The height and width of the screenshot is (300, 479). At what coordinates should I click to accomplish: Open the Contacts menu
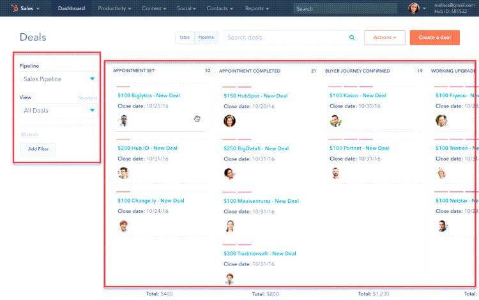[x=220, y=8]
